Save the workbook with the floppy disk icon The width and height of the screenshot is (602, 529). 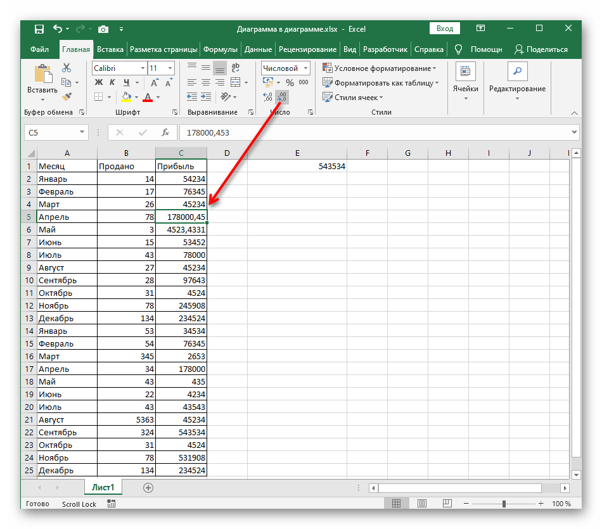[x=39, y=29]
